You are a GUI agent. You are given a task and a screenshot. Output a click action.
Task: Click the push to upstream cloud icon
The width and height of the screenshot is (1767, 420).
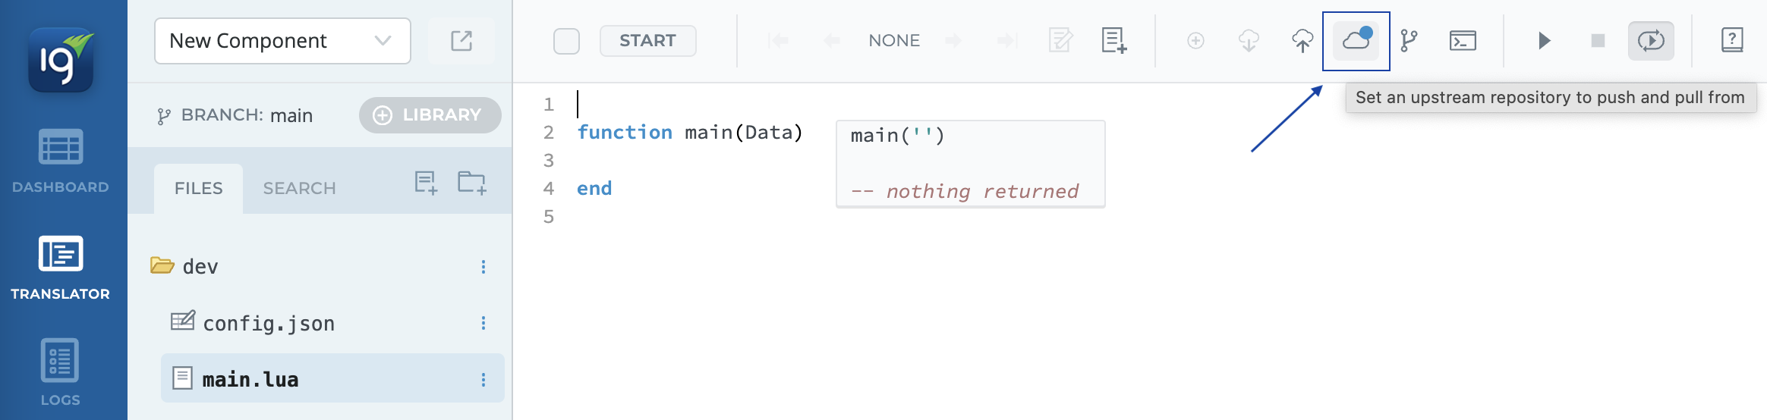coord(1302,40)
